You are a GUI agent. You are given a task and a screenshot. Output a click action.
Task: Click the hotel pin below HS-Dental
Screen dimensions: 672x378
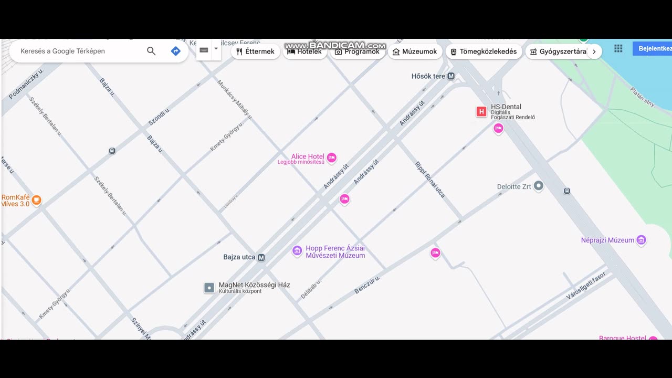[498, 128]
